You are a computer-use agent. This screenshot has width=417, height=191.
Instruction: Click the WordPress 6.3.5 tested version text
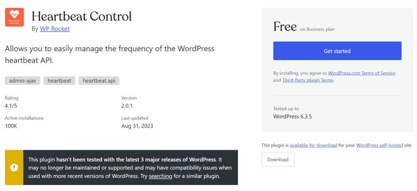tap(292, 116)
